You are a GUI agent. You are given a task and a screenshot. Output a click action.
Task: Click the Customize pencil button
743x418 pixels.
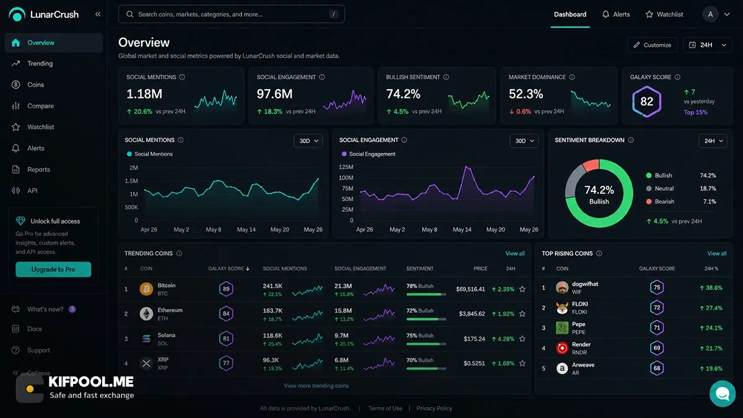[x=652, y=45]
